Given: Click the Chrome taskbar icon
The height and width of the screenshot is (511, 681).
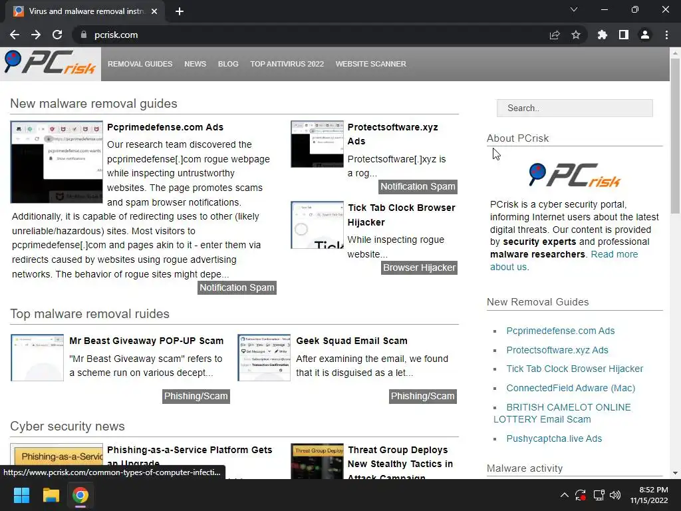Looking at the screenshot, I should pos(80,495).
